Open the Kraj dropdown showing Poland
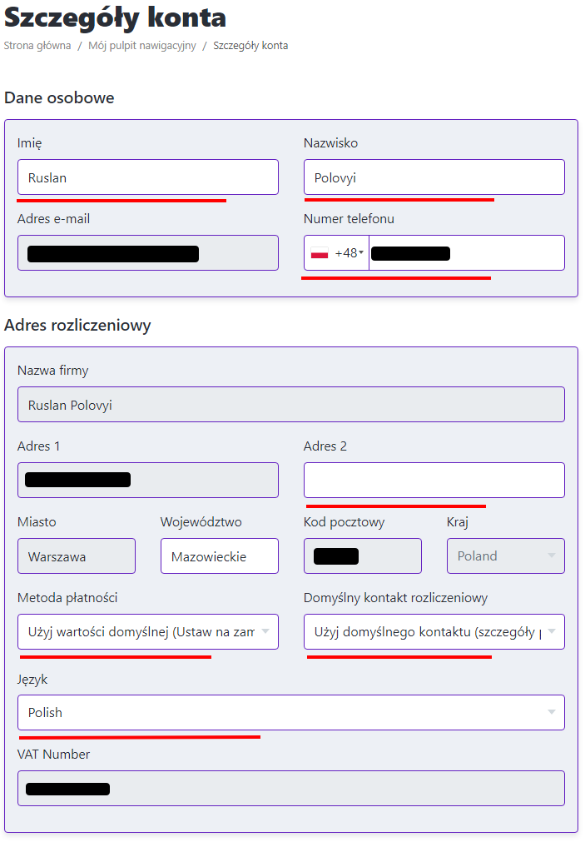This screenshot has height=842, width=585. [505, 556]
